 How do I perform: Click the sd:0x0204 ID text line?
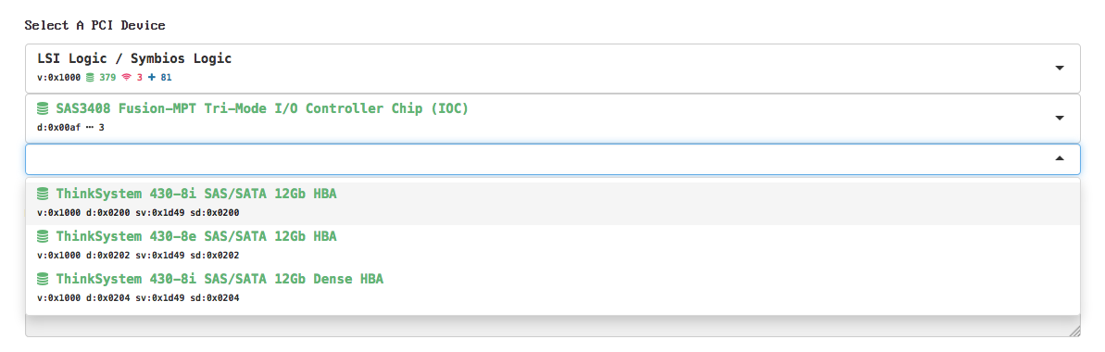click(x=139, y=297)
